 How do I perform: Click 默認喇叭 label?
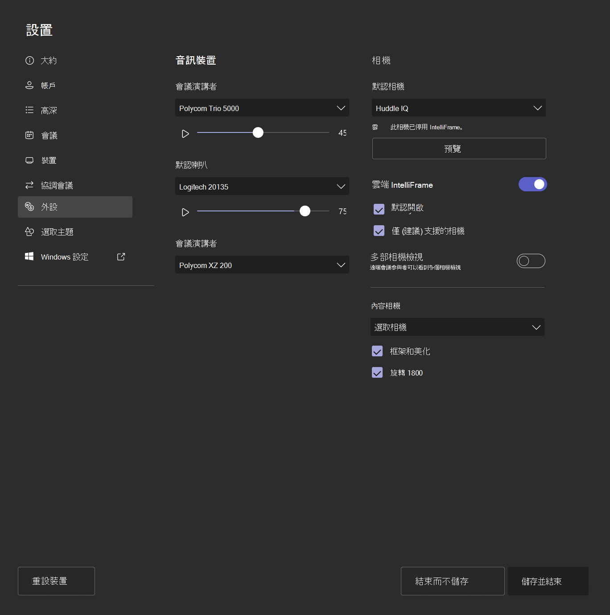[191, 165]
